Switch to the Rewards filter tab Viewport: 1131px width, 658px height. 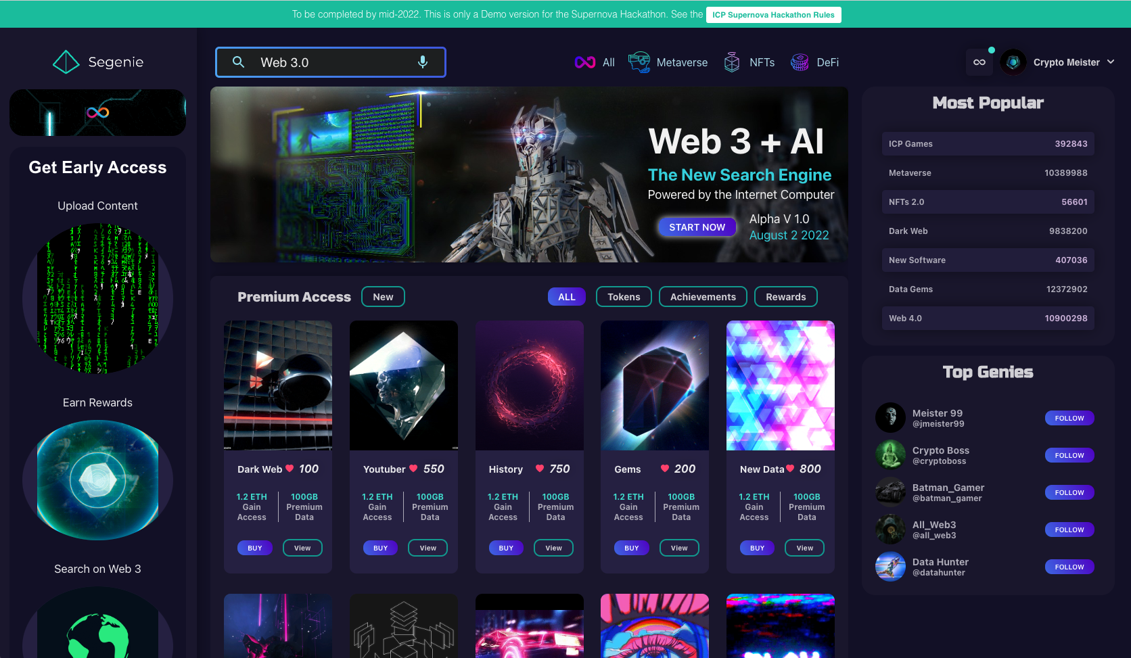click(786, 297)
